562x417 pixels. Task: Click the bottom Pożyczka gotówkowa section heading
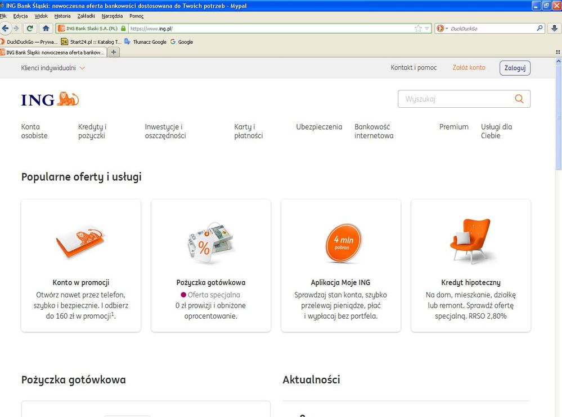click(74, 380)
